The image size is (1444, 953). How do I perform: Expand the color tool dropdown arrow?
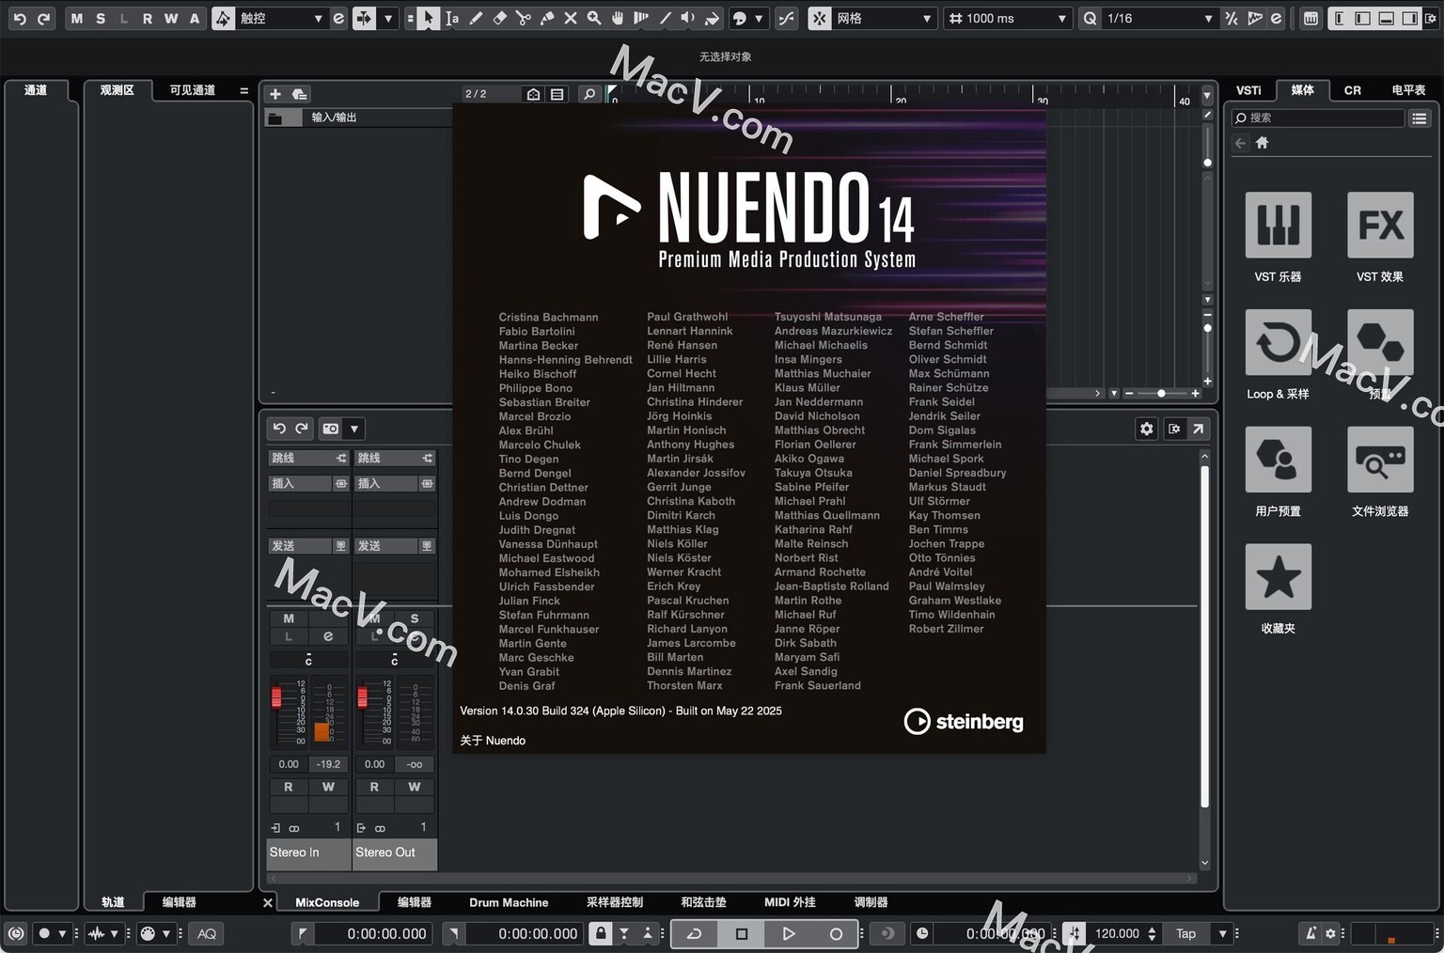point(759,18)
